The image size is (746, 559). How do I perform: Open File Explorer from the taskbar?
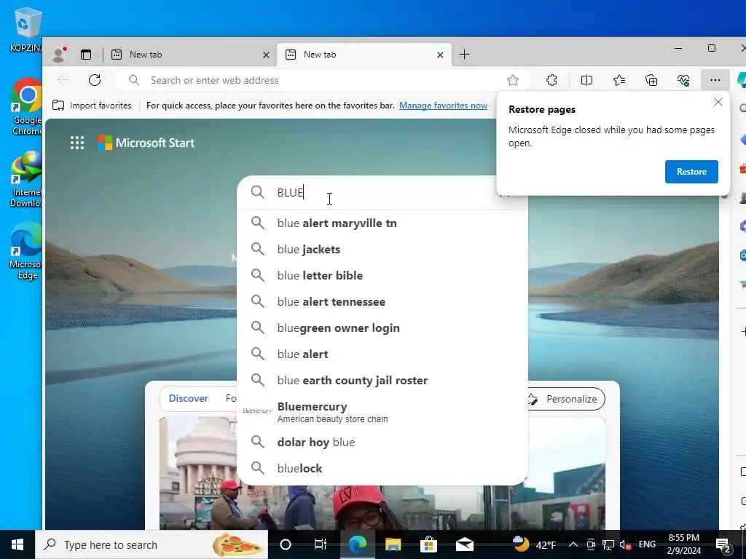393,544
